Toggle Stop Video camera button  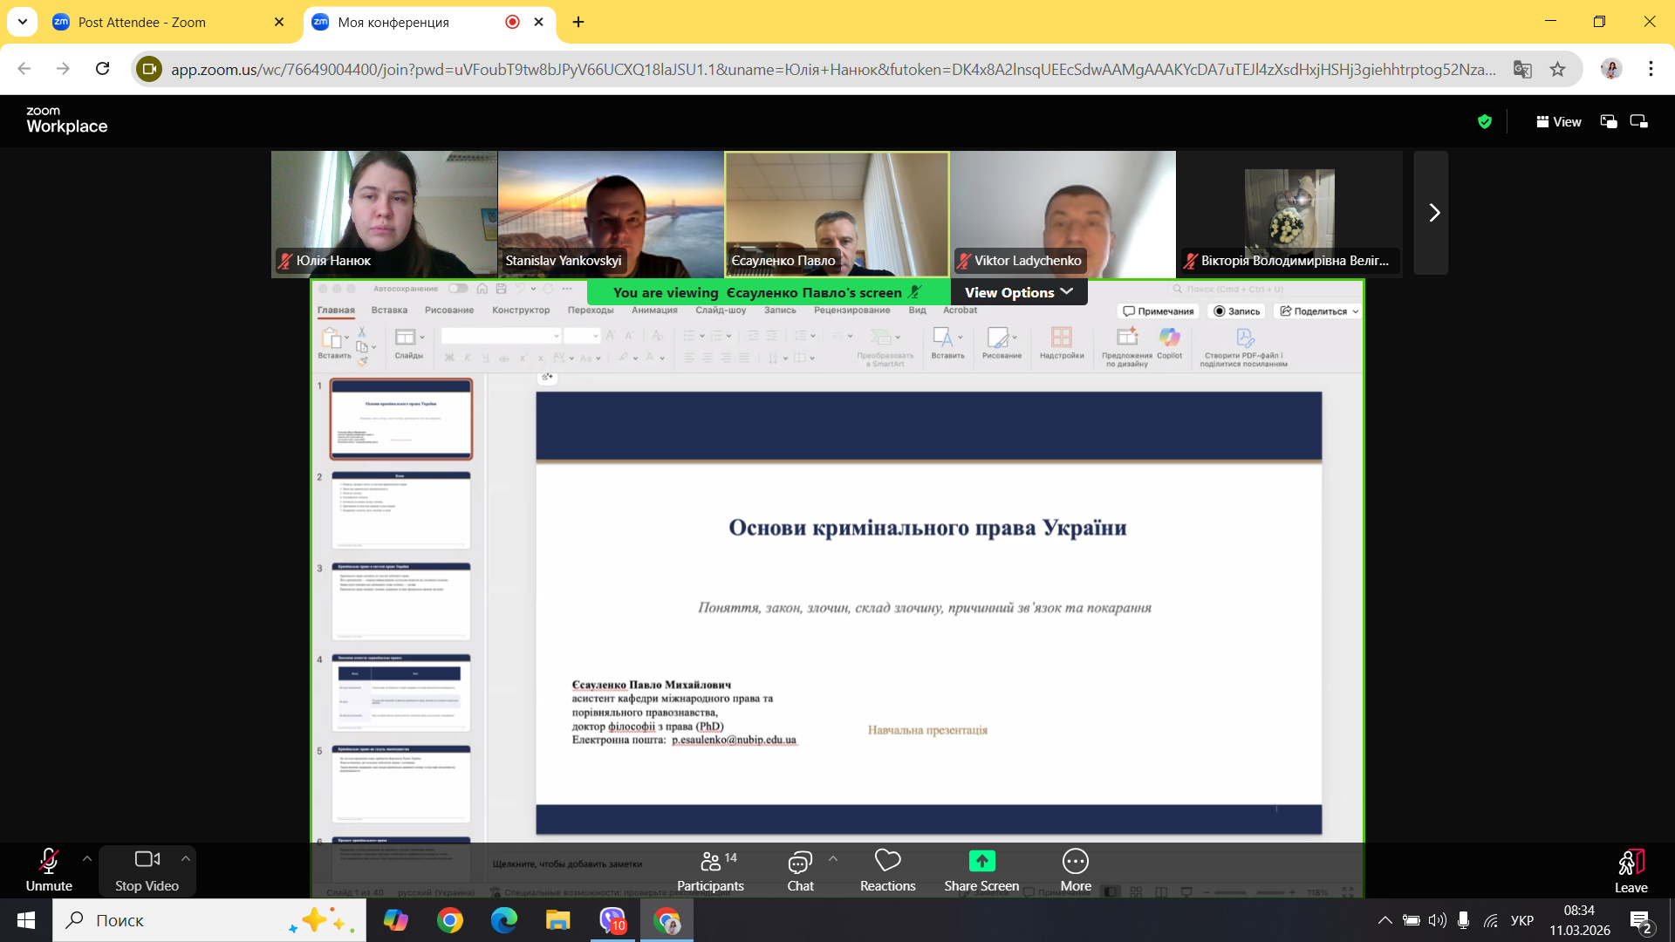[147, 862]
